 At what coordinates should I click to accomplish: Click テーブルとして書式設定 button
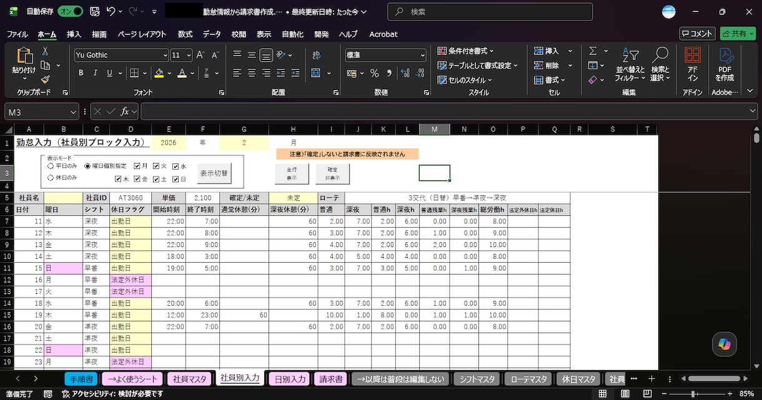pyautogui.click(x=478, y=66)
